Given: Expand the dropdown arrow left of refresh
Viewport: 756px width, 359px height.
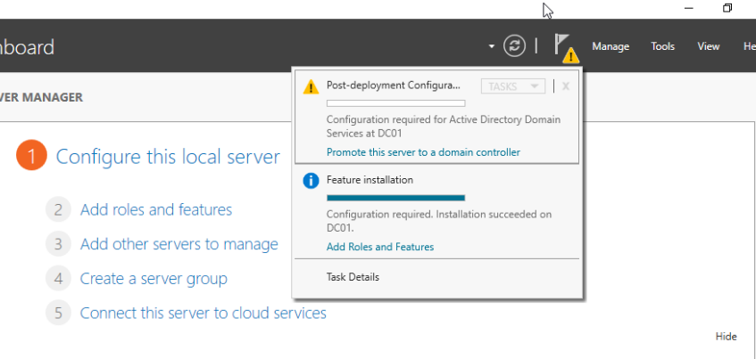Looking at the screenshot, I should (491, 46).
